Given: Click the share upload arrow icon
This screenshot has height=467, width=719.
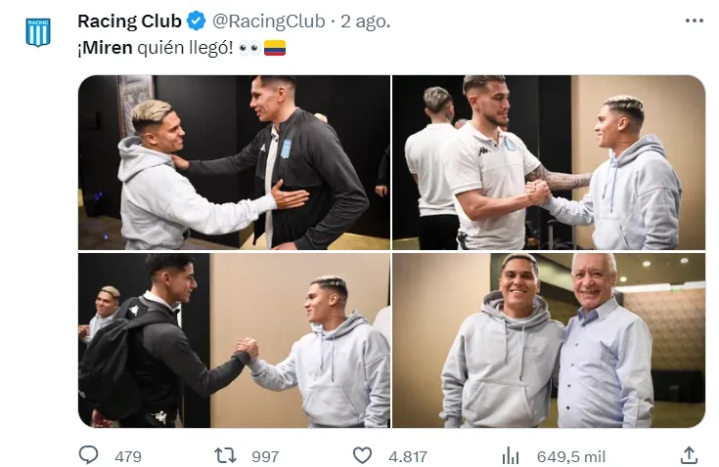Looking at the screenshot, I should click(689, 455).
